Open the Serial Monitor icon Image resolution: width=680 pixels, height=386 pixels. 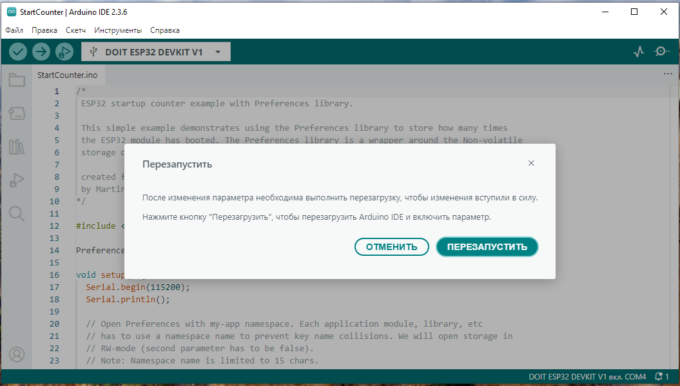(x=661, y=52)
